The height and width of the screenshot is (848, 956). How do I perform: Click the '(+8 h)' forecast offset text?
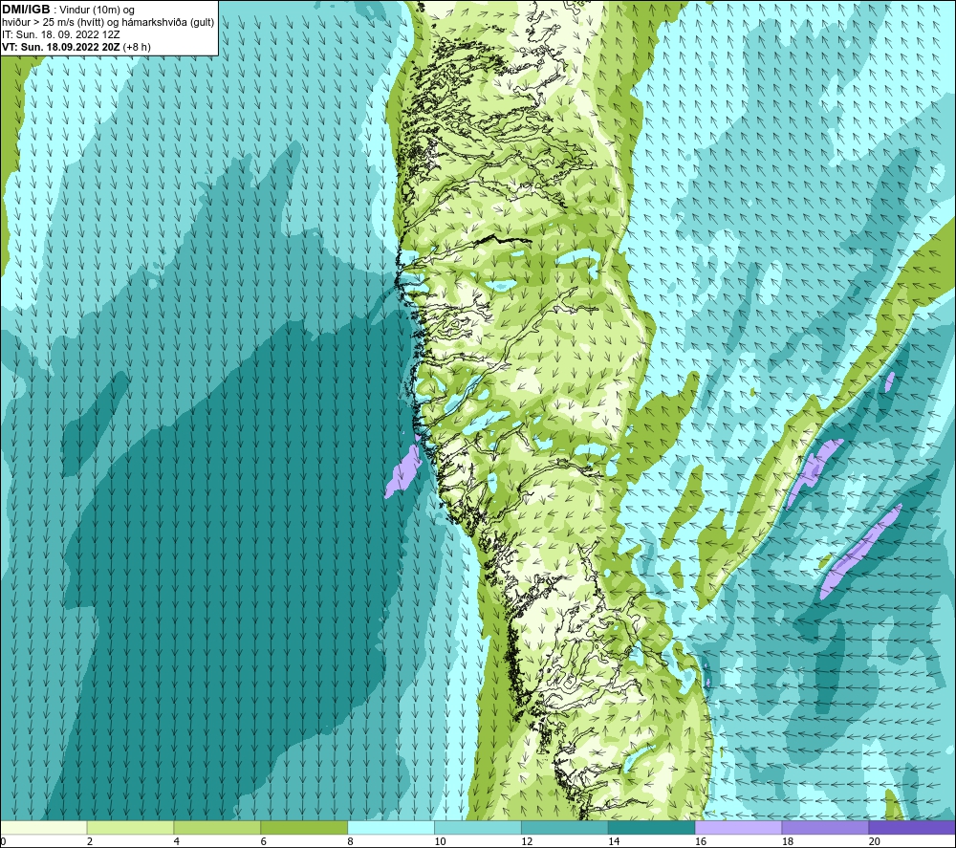(x=137, y=47)
